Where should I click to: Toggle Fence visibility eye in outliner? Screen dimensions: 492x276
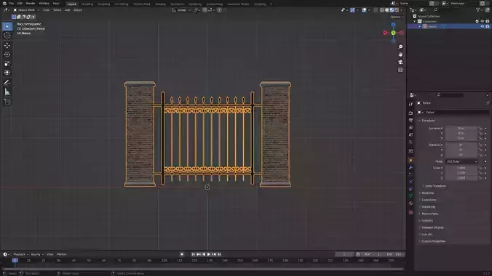click(483, 27)
